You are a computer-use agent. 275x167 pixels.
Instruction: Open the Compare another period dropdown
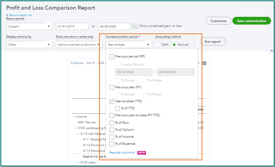[129, 45]
